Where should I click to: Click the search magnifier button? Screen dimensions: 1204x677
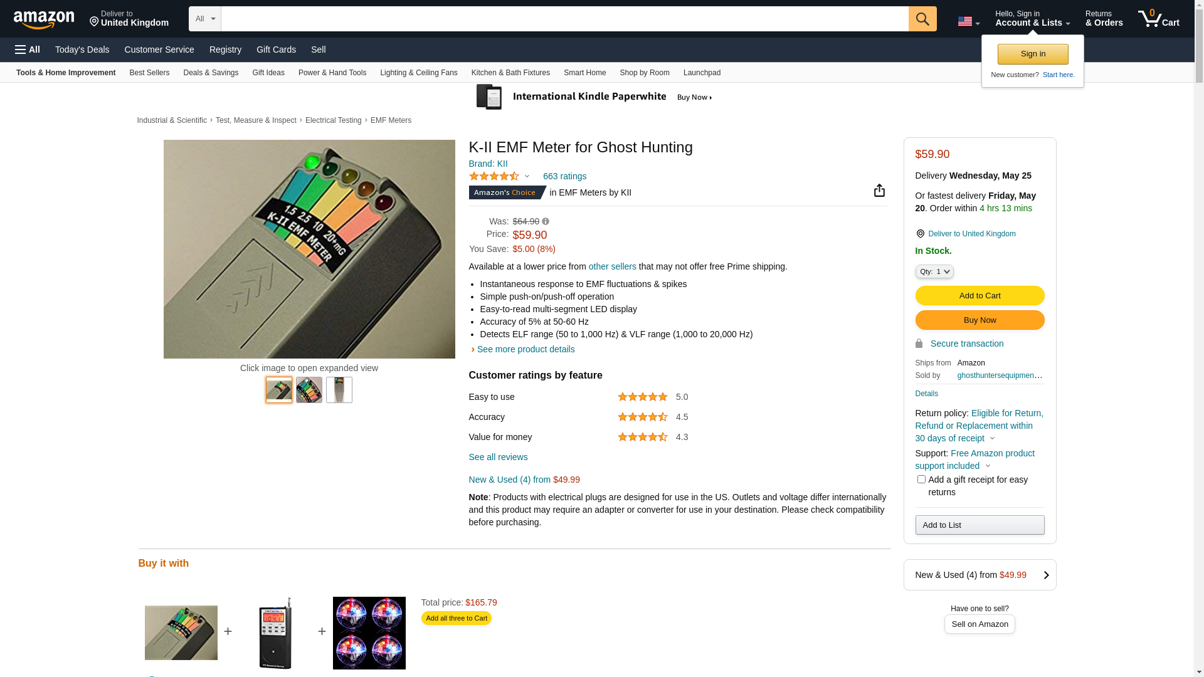tap(922, 19)
